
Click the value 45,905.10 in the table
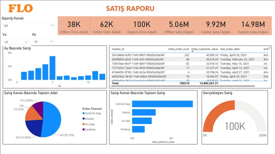click(212, 55)
